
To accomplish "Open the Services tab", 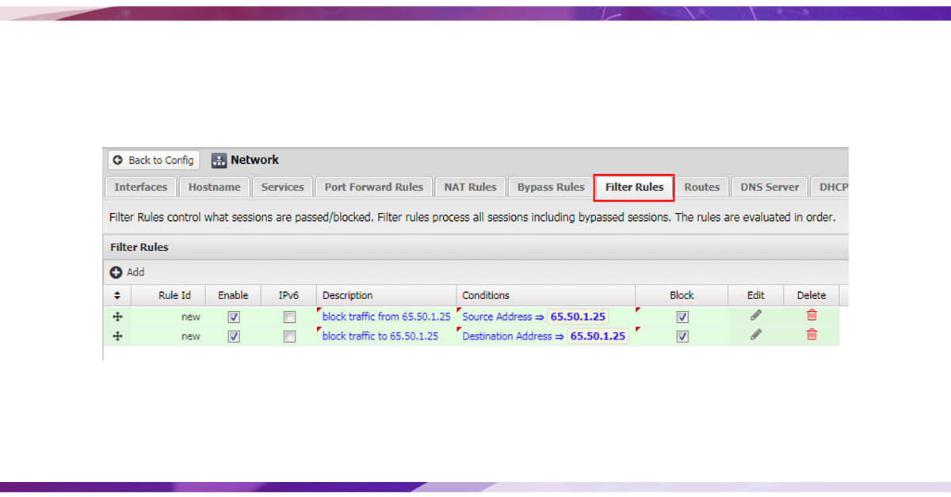I will [282, 187].
